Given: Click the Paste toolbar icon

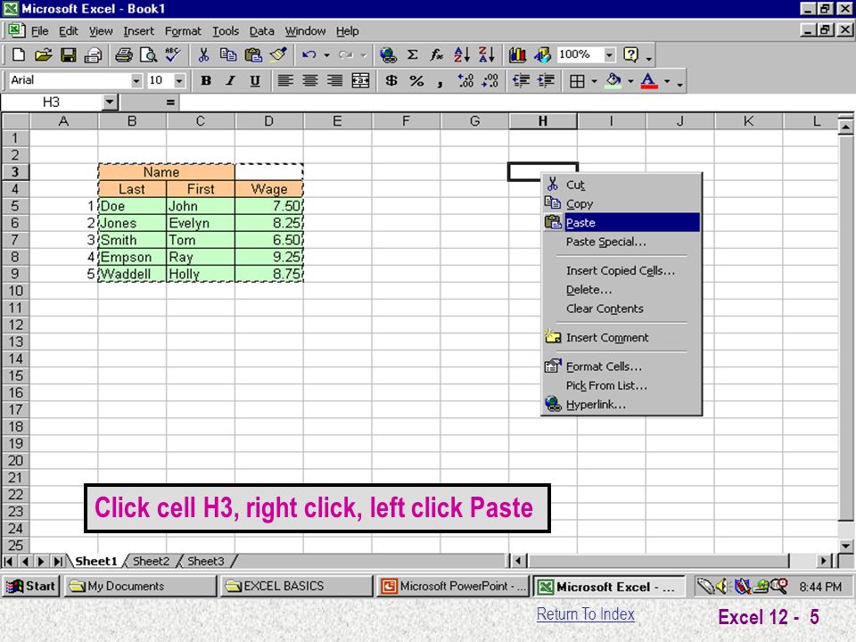Looking at the screenshot, I should point(252,54).
